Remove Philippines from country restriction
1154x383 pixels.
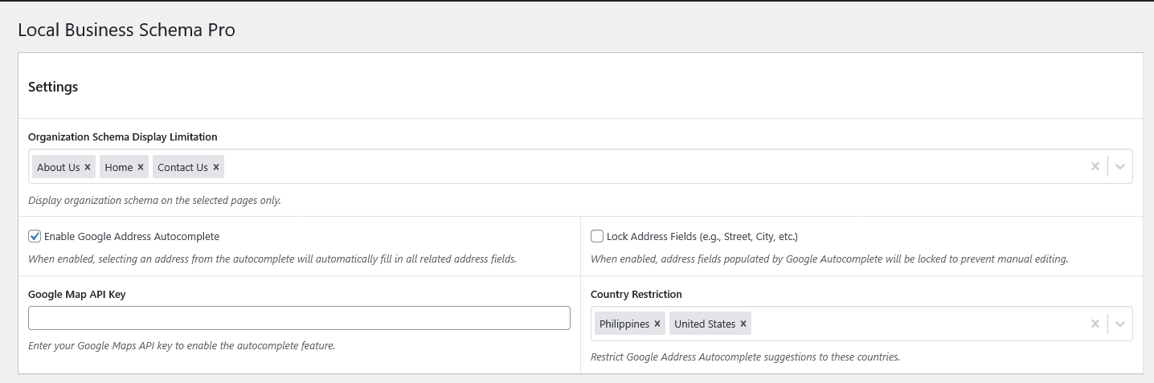[x=657, y=324]
